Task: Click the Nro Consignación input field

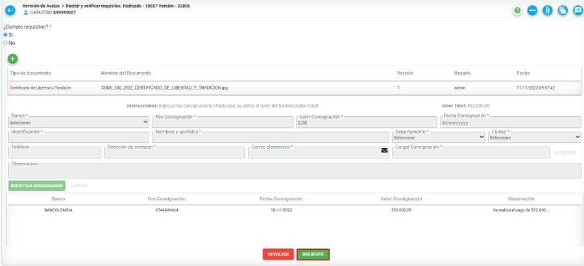Action: [x=222, y=122]
